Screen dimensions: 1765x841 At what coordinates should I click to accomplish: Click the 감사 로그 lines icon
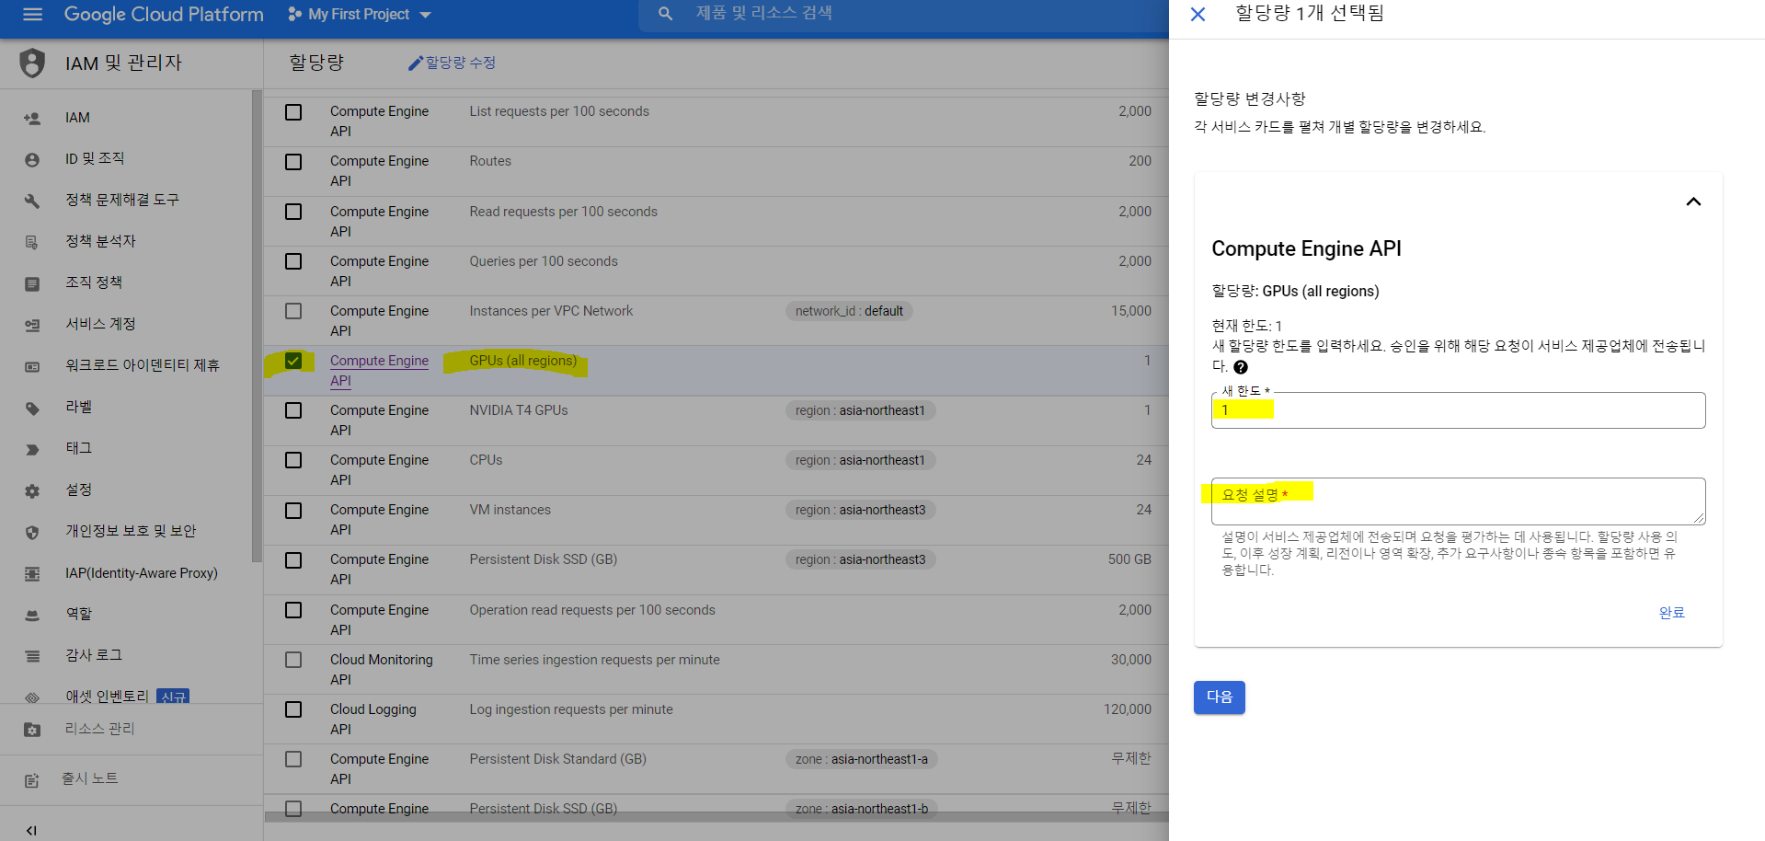point(32,656)
